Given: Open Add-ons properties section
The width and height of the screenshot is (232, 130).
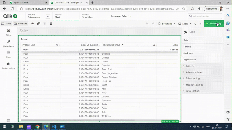Looking at the screenshot, I should click(203, 53).
